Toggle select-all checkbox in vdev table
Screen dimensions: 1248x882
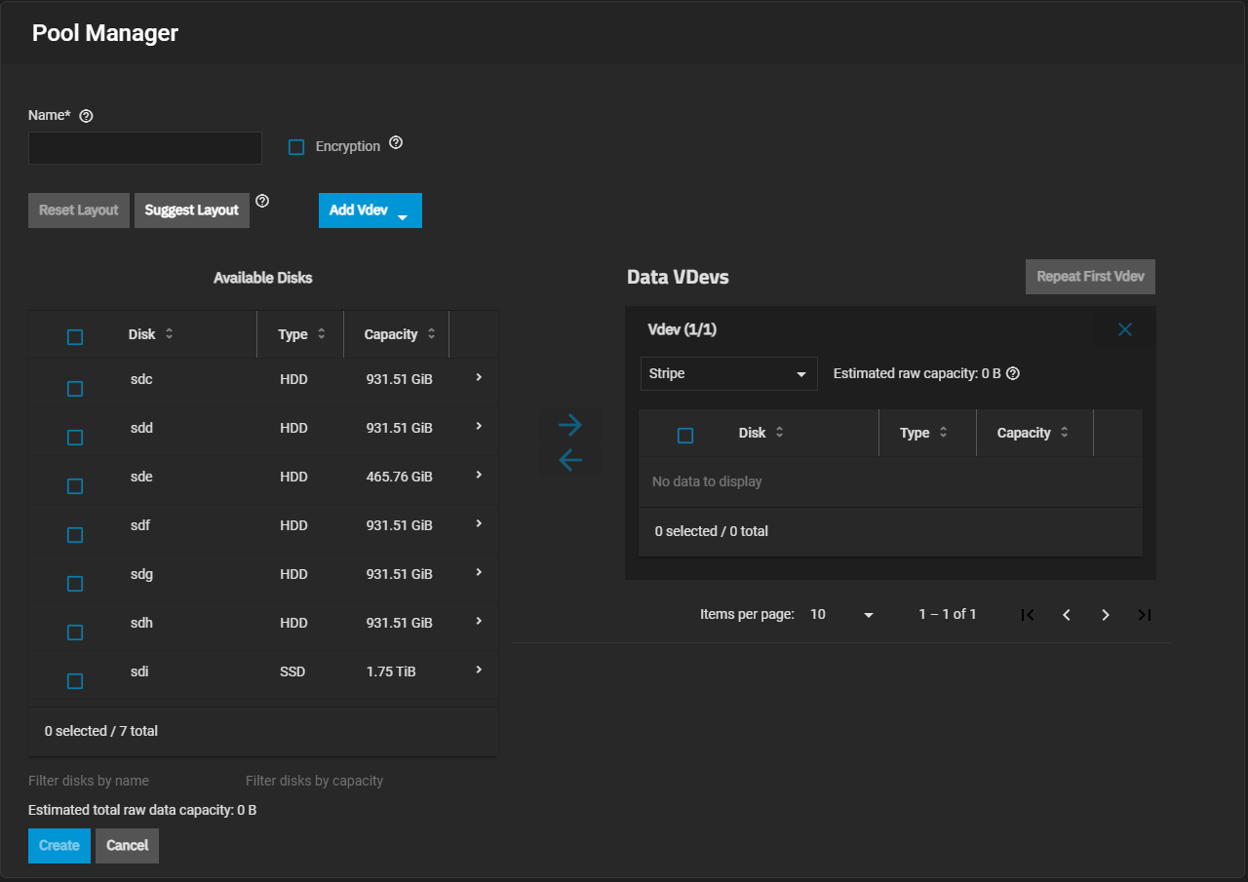click(685, 436)
